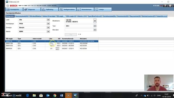Select the BMW954 vehicle row
Image resolution: width=174 pixels, height=98 pixels.
point(52,48)
